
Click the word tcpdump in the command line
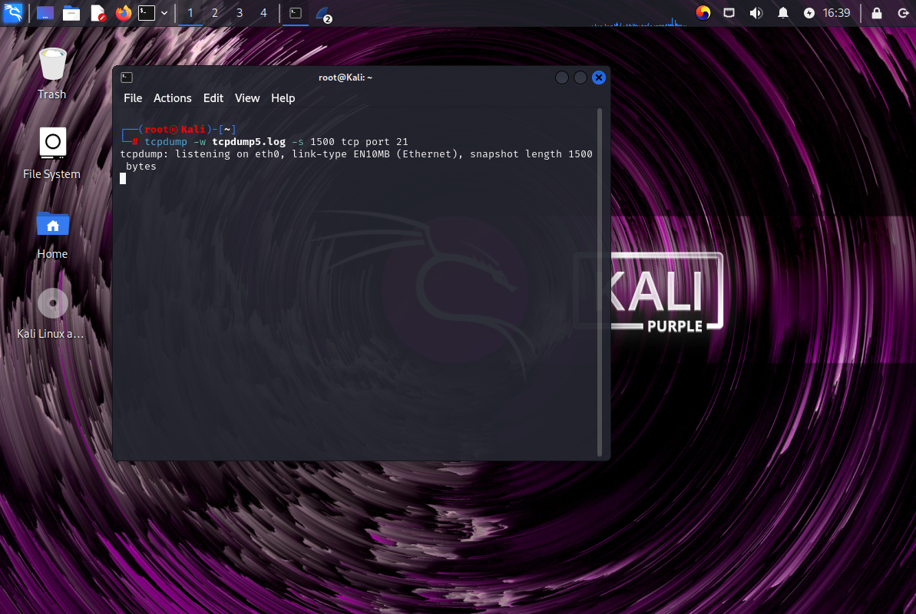pyautogui.click(x=166, y=141)
